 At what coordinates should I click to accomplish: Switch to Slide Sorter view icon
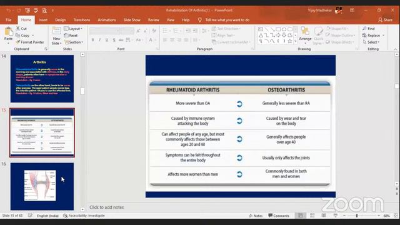coord(312,216)
